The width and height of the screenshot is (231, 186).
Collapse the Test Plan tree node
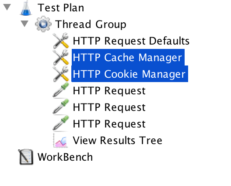(7, 7)
